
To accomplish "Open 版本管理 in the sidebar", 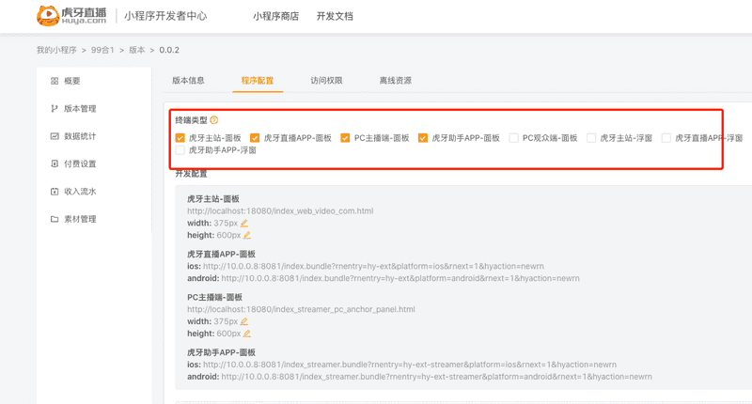I will coord(80,109).
